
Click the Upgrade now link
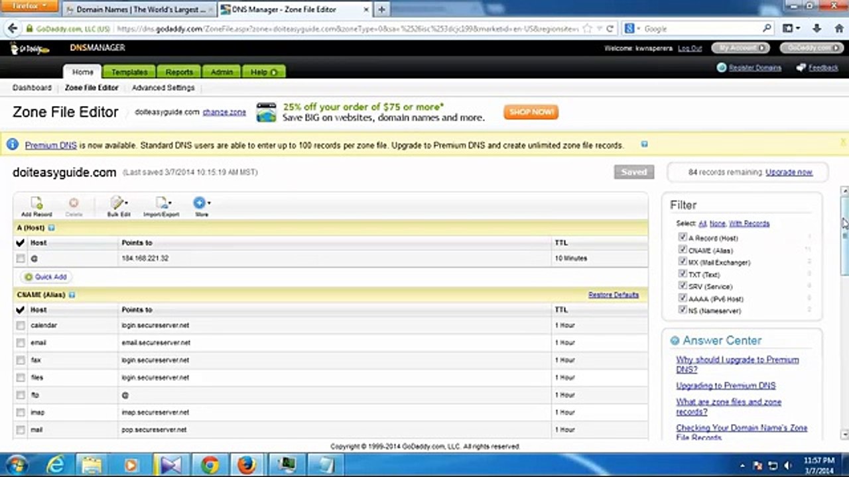point(789,172)
